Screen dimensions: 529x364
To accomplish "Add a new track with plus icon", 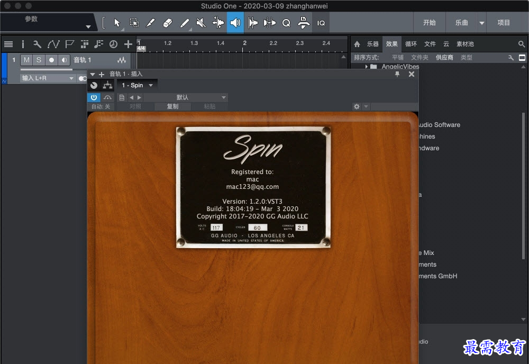I will (x=128, y=44).
